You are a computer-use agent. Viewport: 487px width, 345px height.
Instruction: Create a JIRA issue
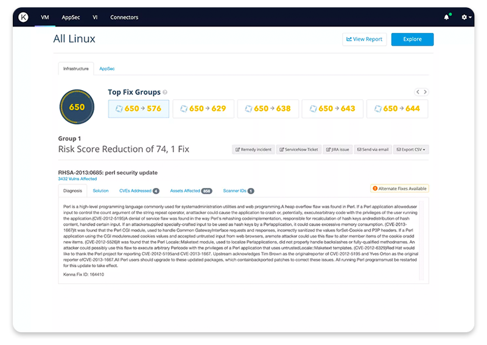(338, 149)
